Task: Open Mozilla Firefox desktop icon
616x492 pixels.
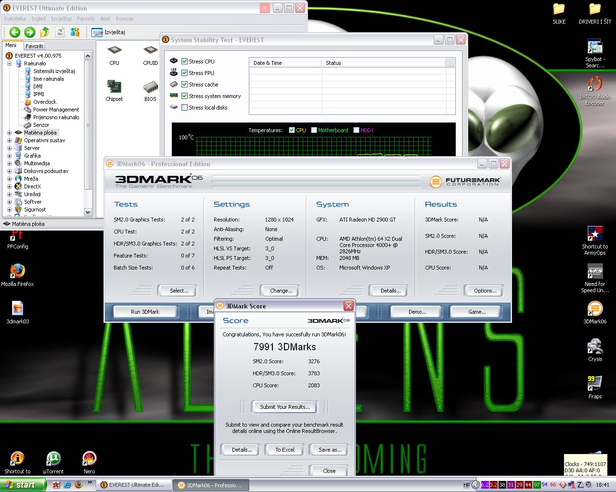Action: 17,275
